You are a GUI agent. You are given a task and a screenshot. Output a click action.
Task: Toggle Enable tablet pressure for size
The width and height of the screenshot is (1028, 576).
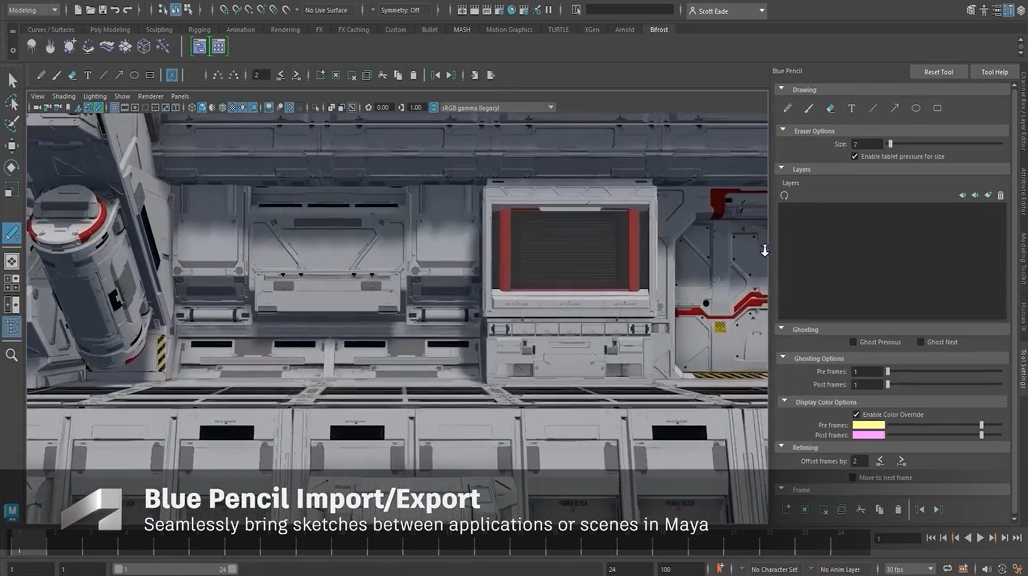856,156
